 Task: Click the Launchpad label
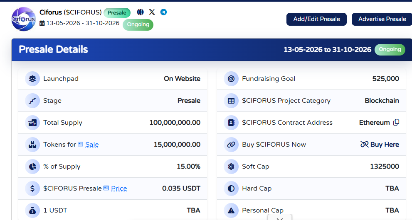tap(61, 79)
